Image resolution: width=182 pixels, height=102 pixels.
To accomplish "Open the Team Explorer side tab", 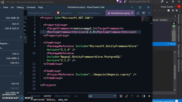I will tap(179, 51).
